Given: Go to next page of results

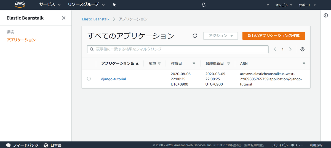Looking at the screenshot, I should click(290, 49).
